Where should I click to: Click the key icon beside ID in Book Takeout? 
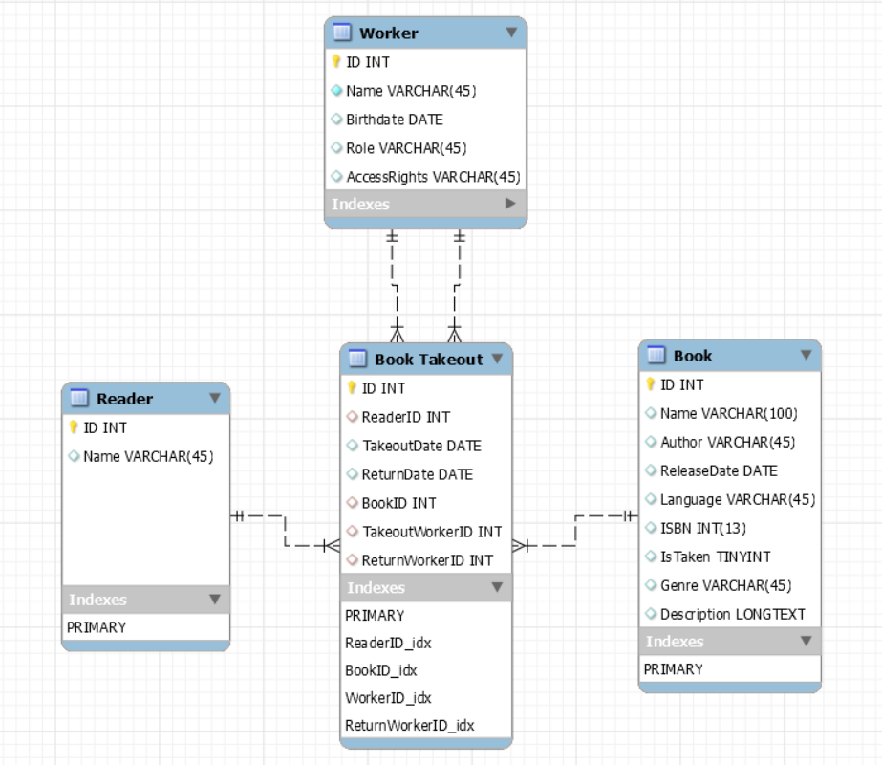(x=351, y=388)
